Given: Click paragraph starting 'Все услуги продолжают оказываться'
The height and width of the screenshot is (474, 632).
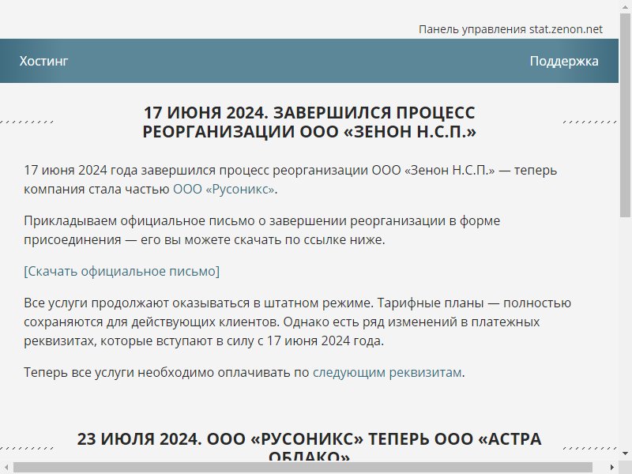Looking at the screenshot, I should (x=298, y=322).
